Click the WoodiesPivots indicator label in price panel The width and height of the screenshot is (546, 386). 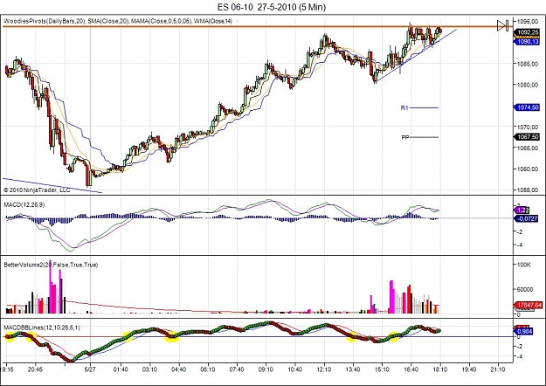click(x=45, y=21)
